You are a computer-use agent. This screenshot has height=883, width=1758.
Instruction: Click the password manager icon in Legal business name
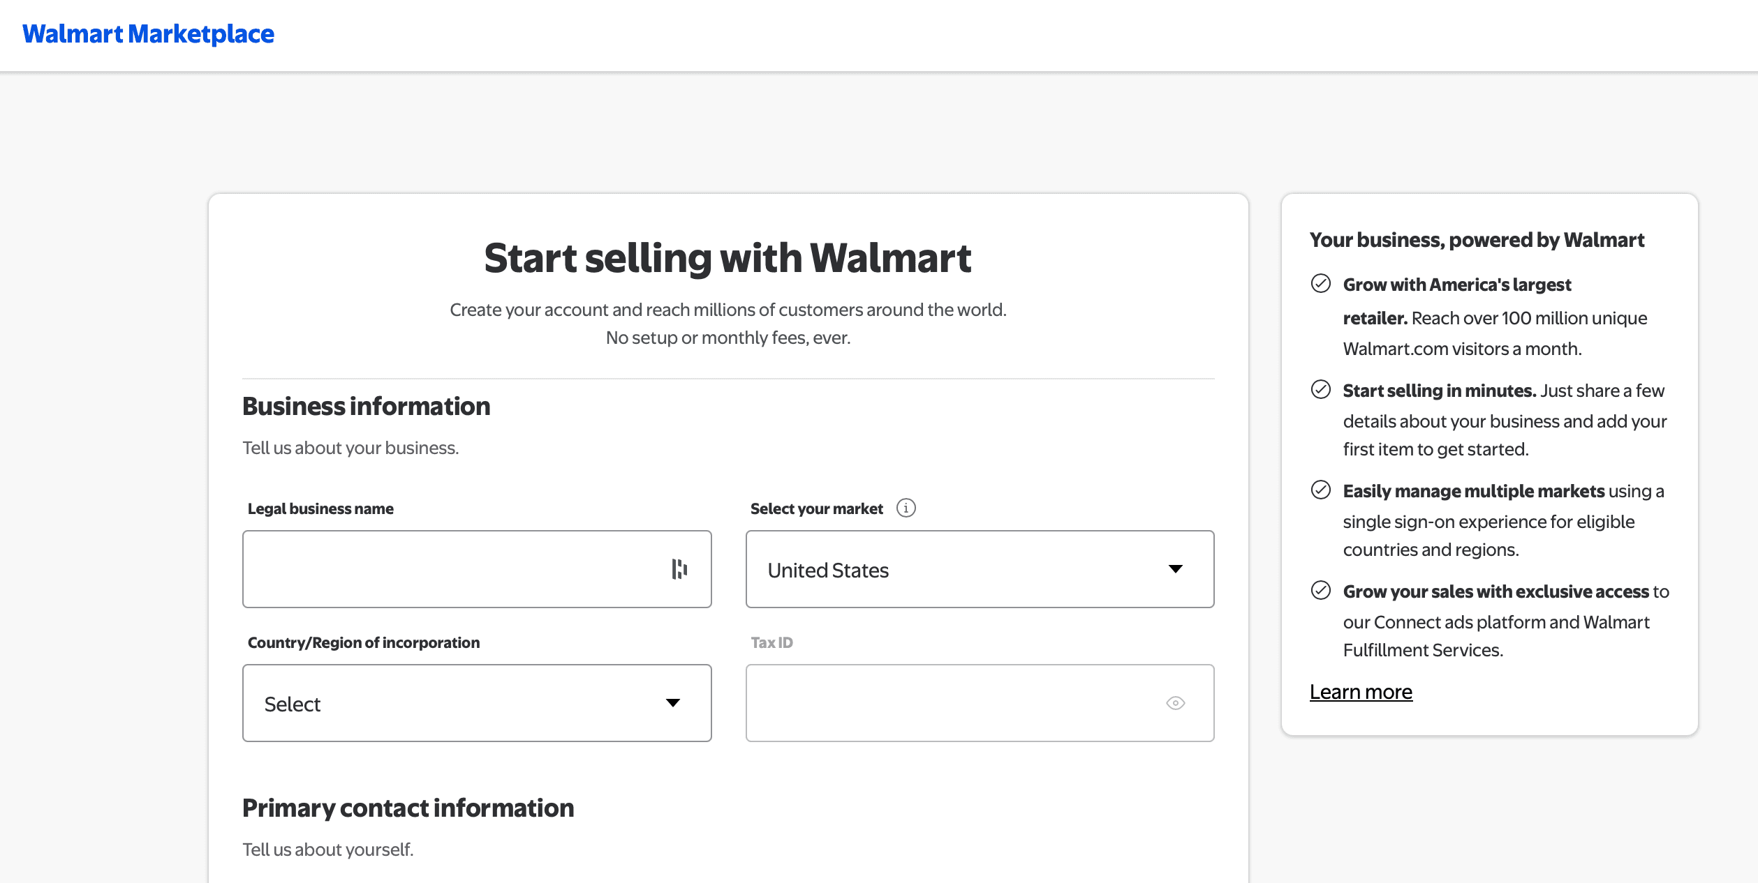[x=679, y=569]
